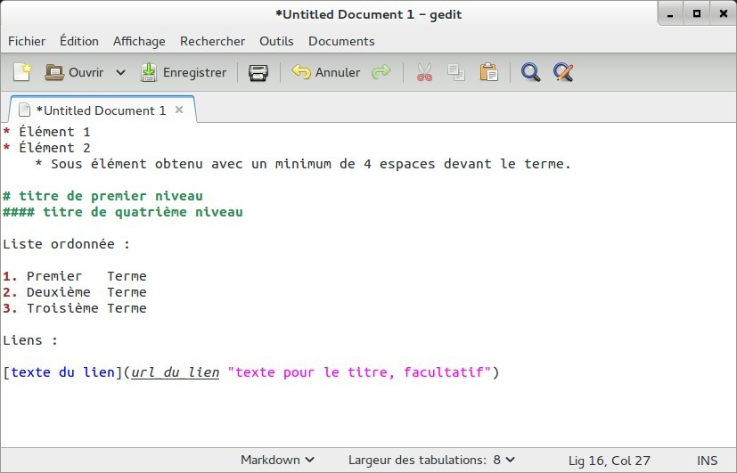Open the Documents menu

341,41
